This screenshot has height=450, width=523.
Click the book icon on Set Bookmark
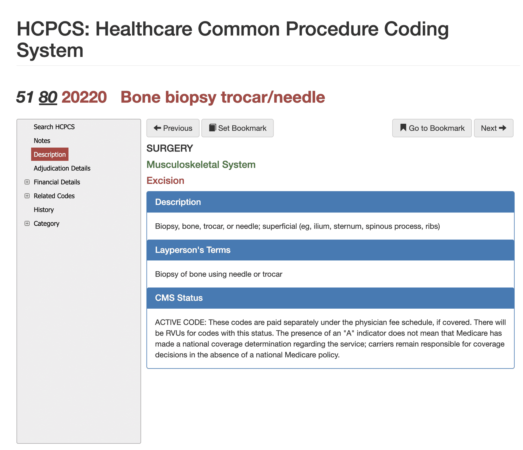click(212, 128)
